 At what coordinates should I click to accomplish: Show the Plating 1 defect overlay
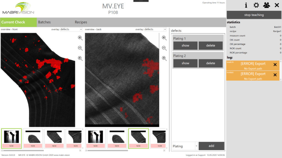[x=185, y=46]
